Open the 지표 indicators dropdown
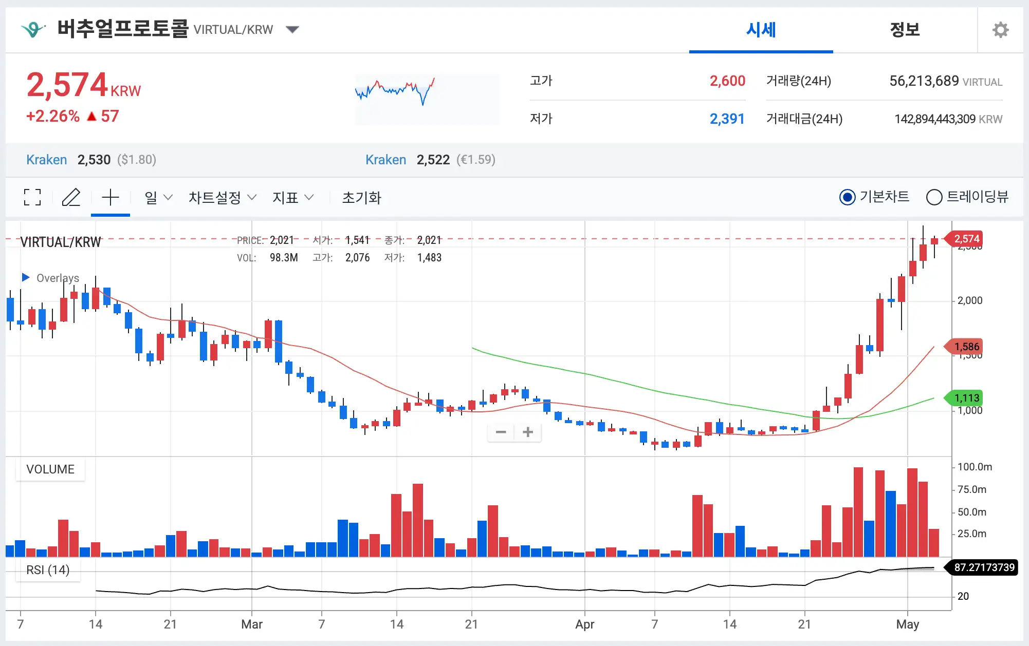Screen dimensions: 1029x646 (292, 198)
